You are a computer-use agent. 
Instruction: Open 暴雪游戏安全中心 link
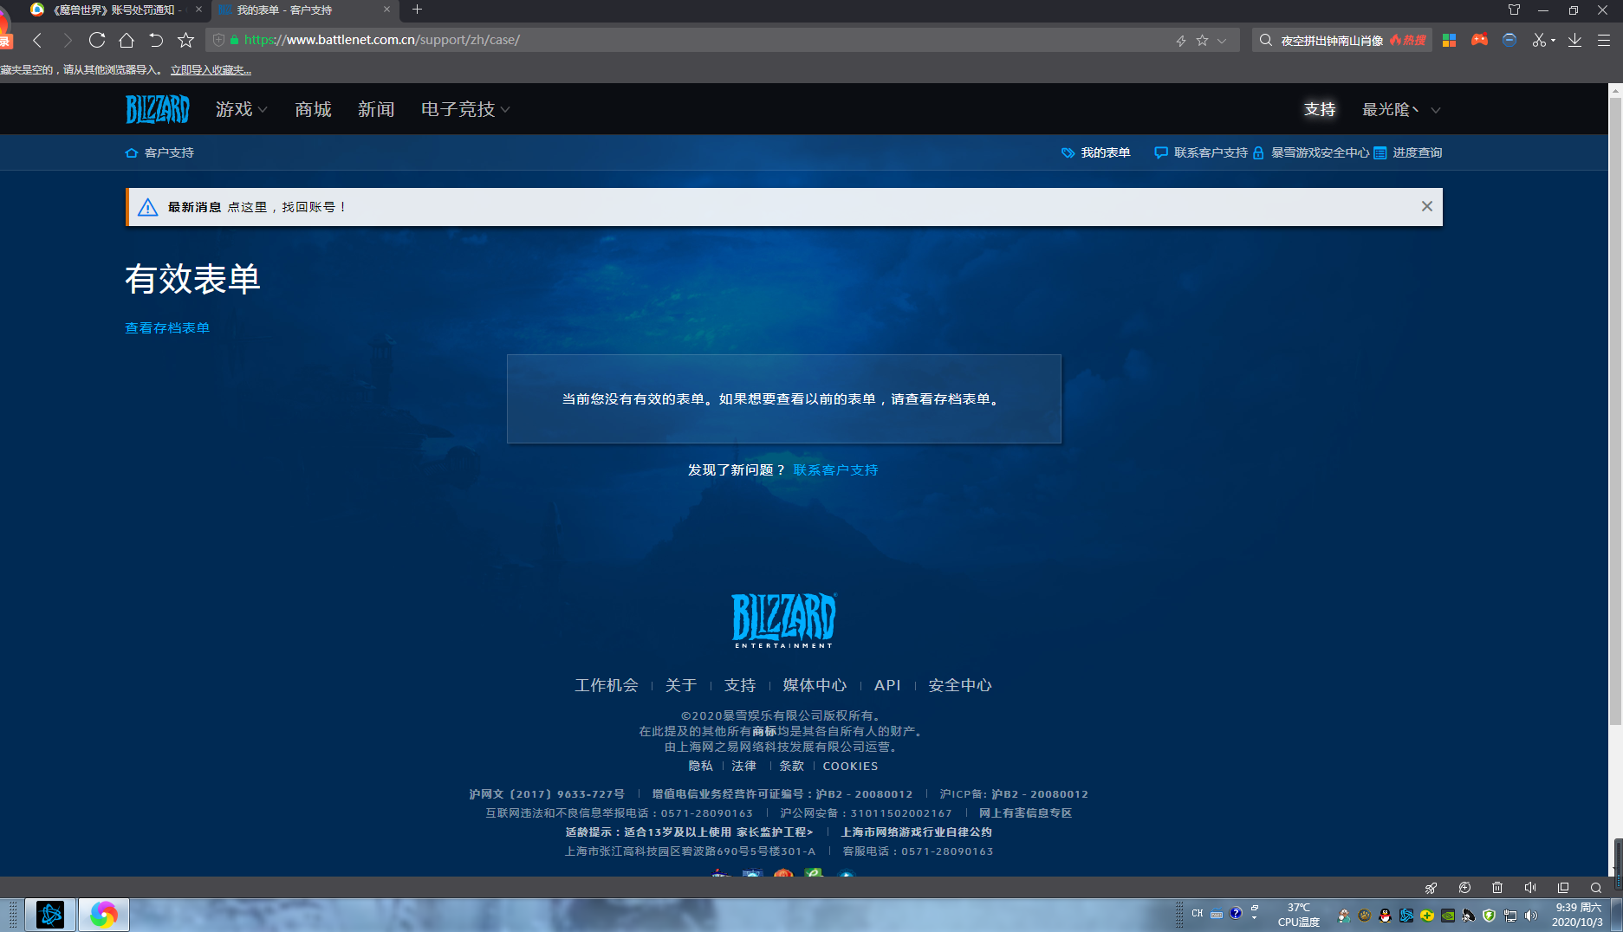pyautogui.click(x=1311, y=152)
